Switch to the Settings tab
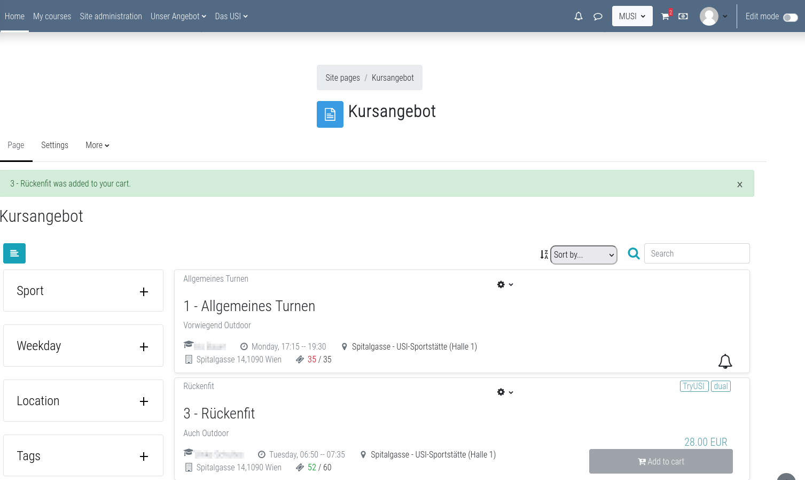805x480 pixels. [x=54, y=145]
